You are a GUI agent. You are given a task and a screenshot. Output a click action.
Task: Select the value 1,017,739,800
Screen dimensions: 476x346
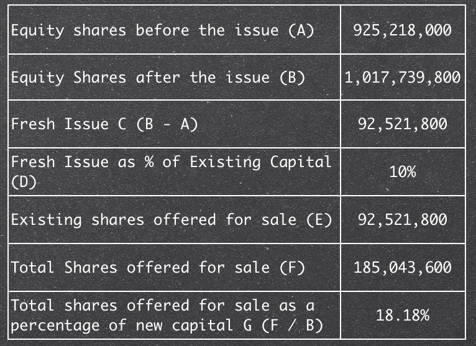(402, 78)
